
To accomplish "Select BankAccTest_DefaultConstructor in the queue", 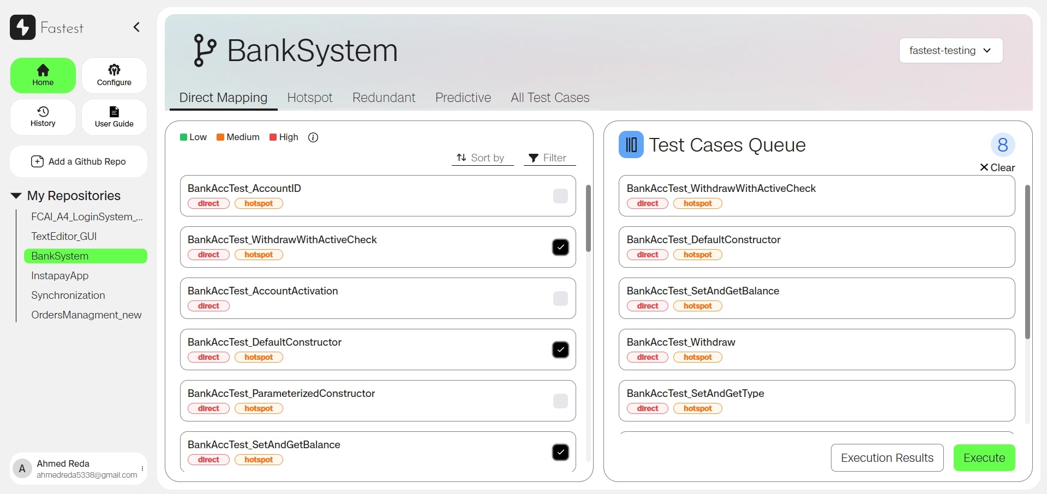I will tap(817, 248).
